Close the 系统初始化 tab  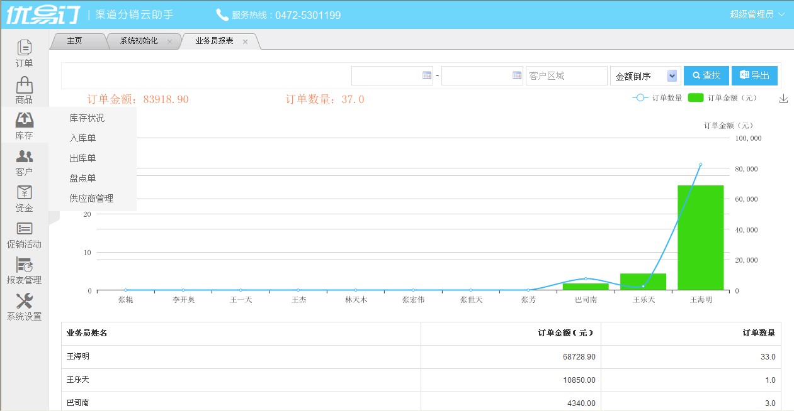169,41
